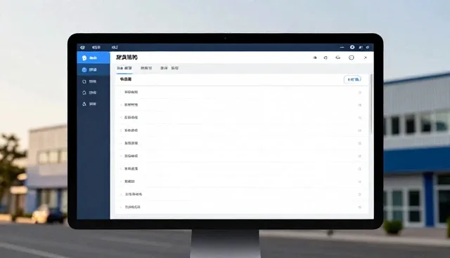Click the diagonal arrow icon at header's far right
The height and width of the screenshot is (258, 450).
pos(366,57)
